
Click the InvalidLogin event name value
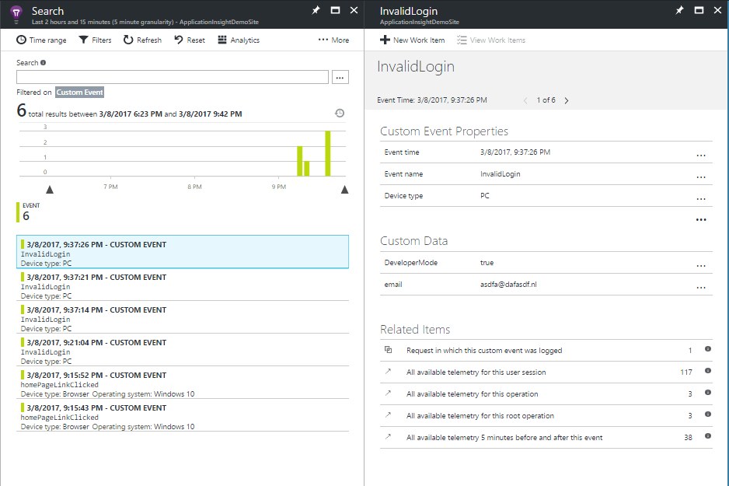(501, 174)
